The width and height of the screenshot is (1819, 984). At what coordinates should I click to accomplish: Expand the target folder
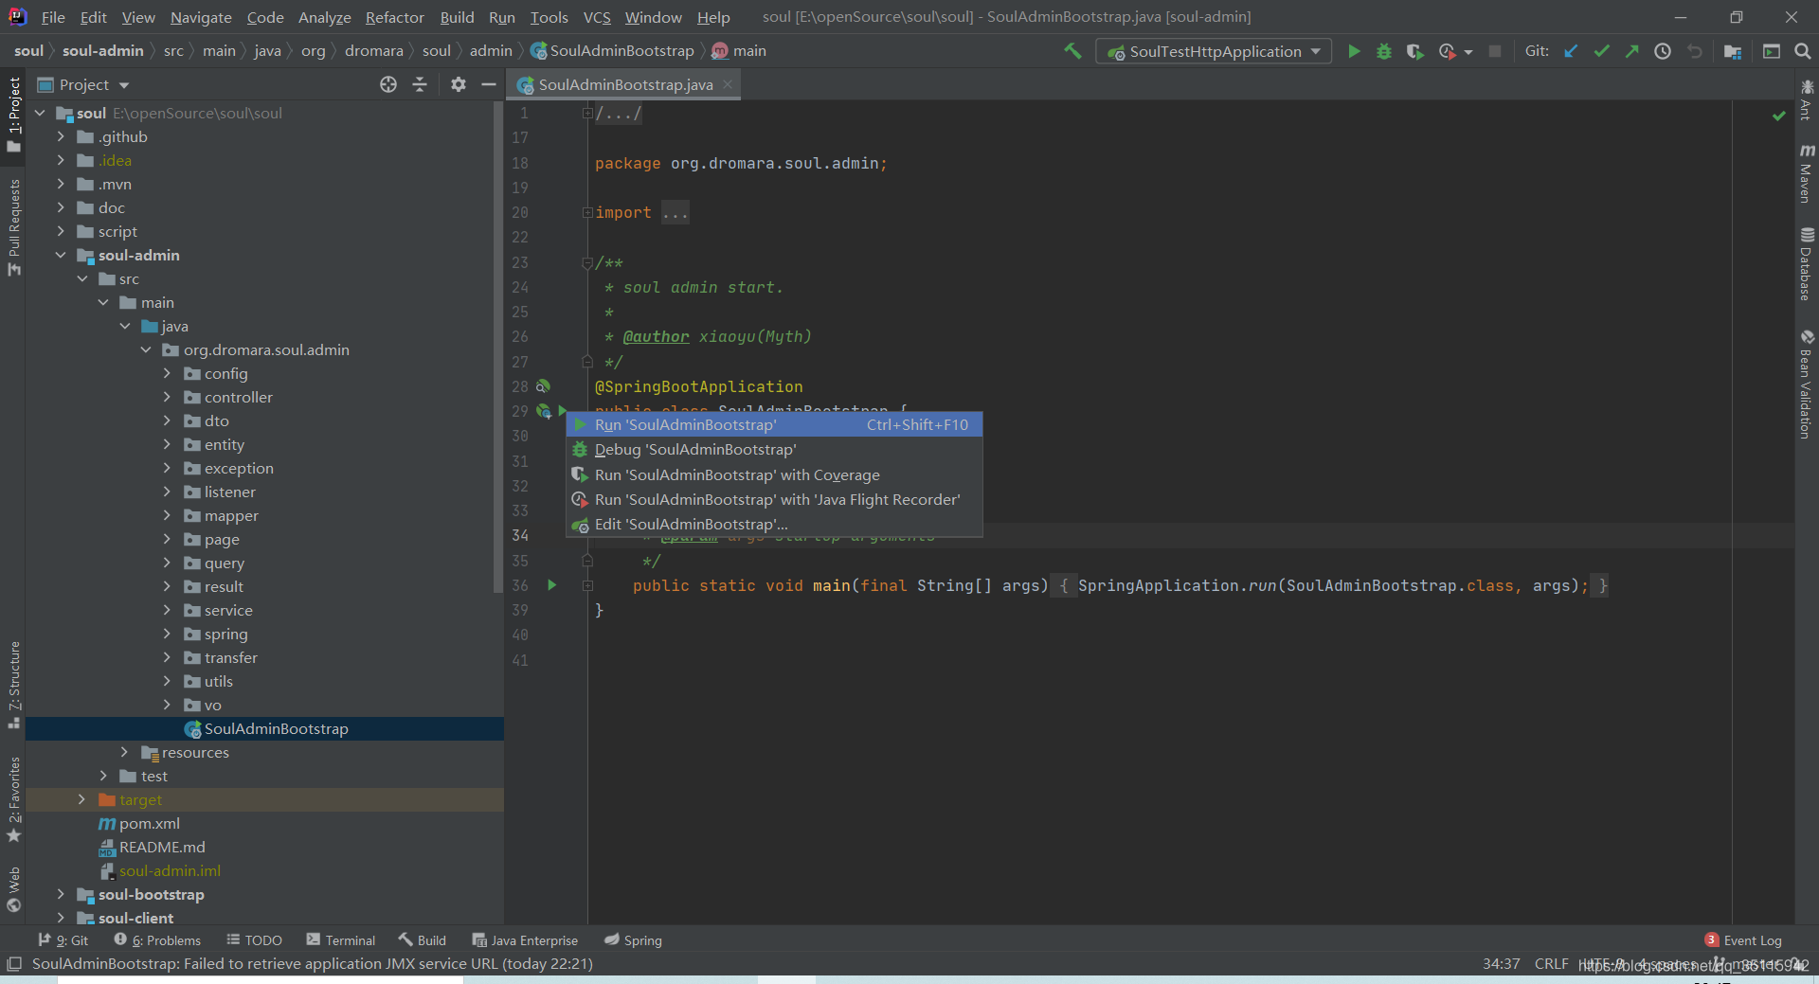tap(81, 799)
